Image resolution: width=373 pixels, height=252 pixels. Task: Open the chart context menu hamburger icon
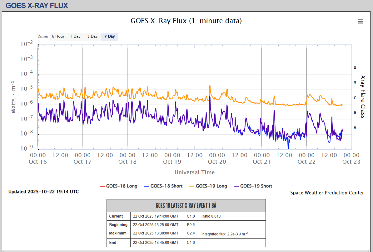pos(360,21)
